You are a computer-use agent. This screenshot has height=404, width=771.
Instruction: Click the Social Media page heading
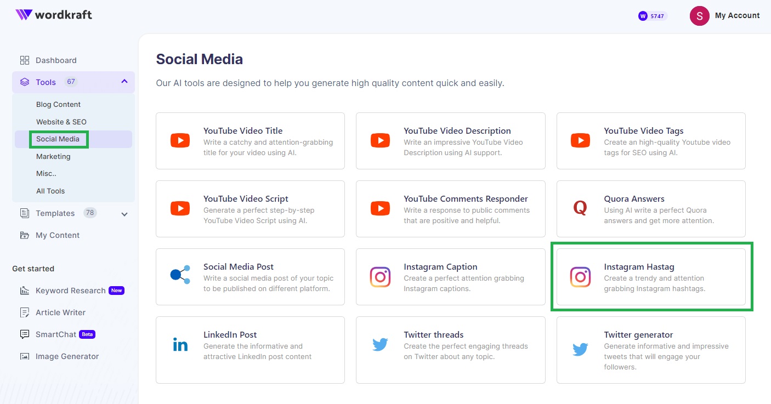click(199, 59)
